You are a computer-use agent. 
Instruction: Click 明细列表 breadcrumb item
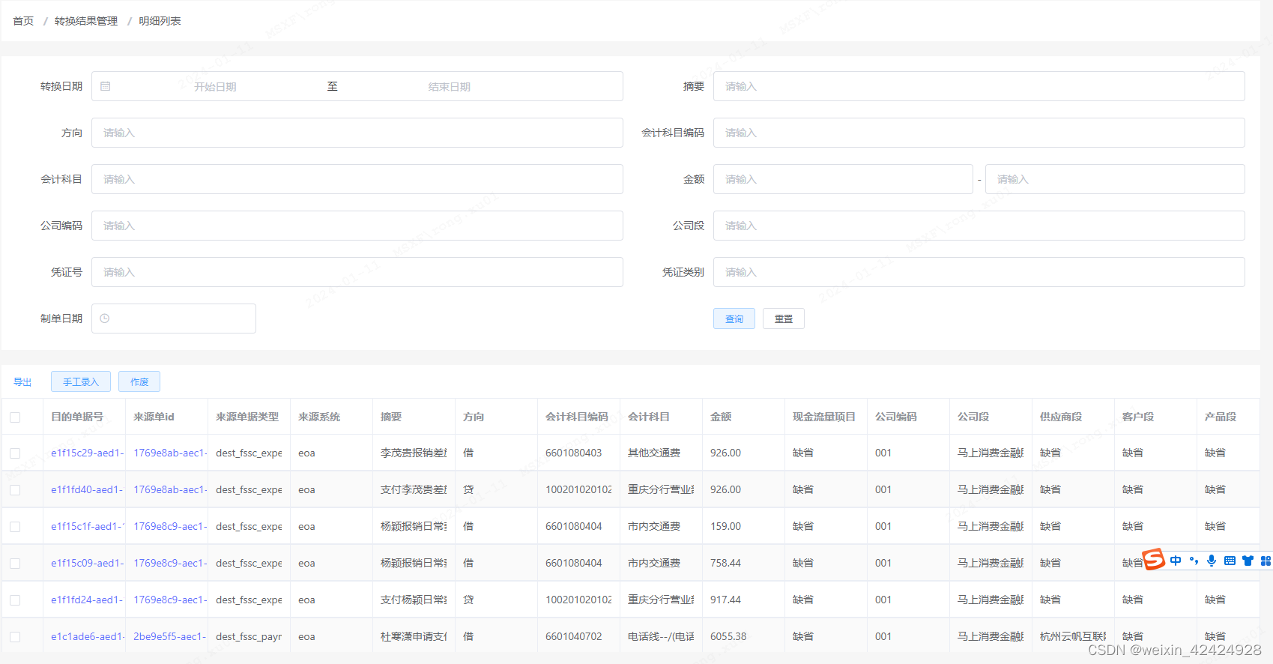pos(160,21)
